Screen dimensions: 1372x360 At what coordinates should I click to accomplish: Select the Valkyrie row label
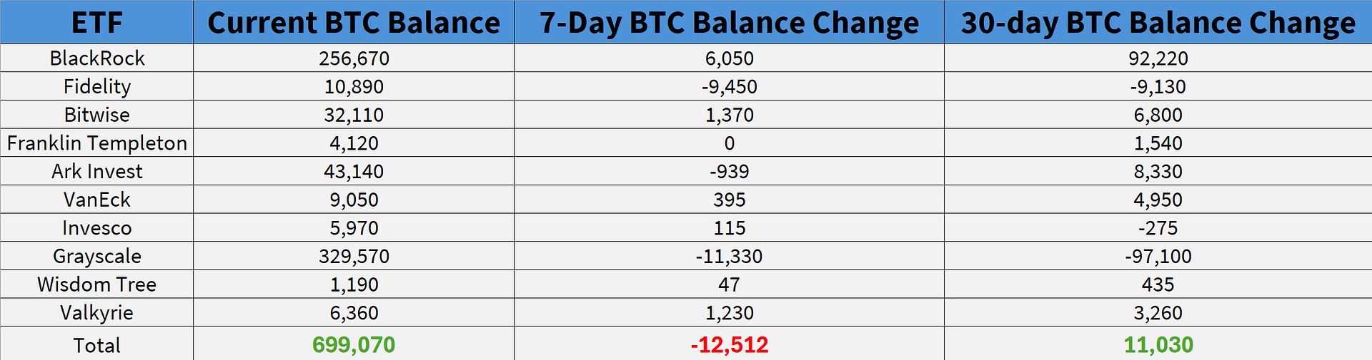[96, 313]
